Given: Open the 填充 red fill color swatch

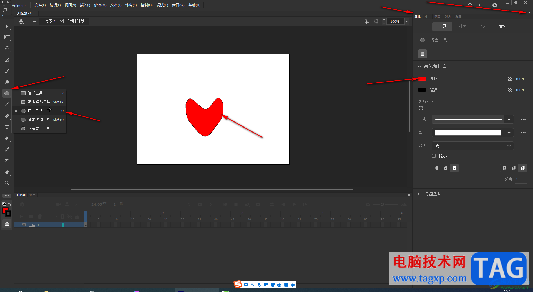Looking at the screenshot, I should (x=422, y=79).
